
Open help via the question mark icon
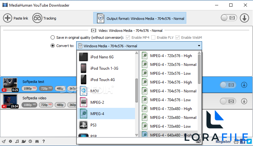[x=44, y=141]
